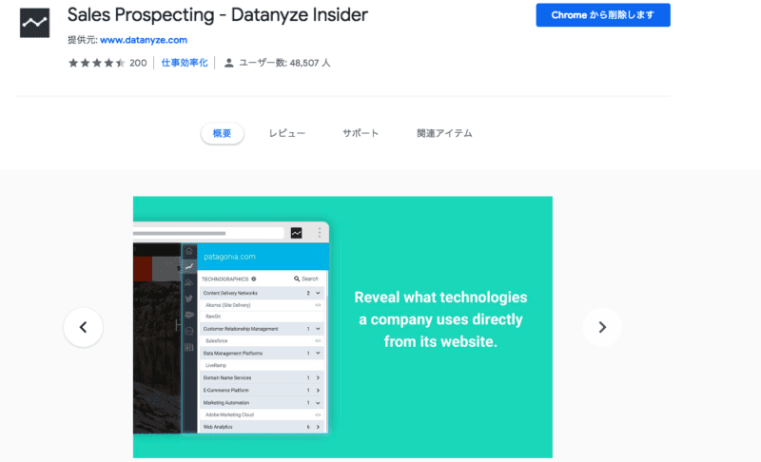Collapse the Data Management Platforms row

click(261, 353)
